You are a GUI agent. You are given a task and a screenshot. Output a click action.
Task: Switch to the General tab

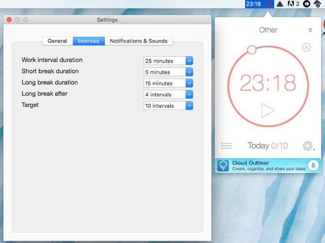pyautogui.click(x=57, y=41)
